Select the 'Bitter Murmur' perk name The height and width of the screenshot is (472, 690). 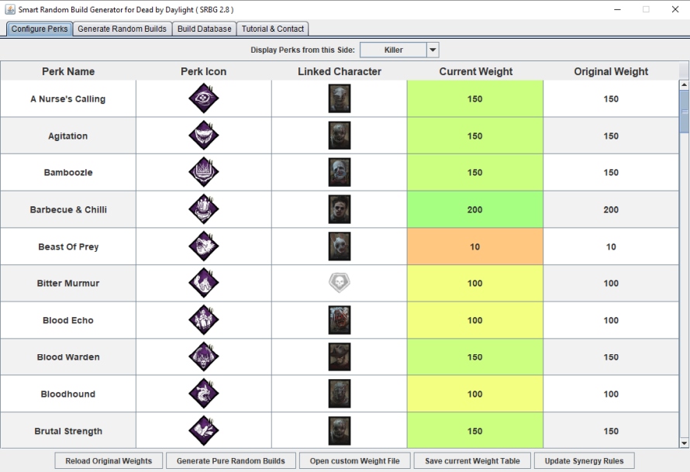[68, 284]
